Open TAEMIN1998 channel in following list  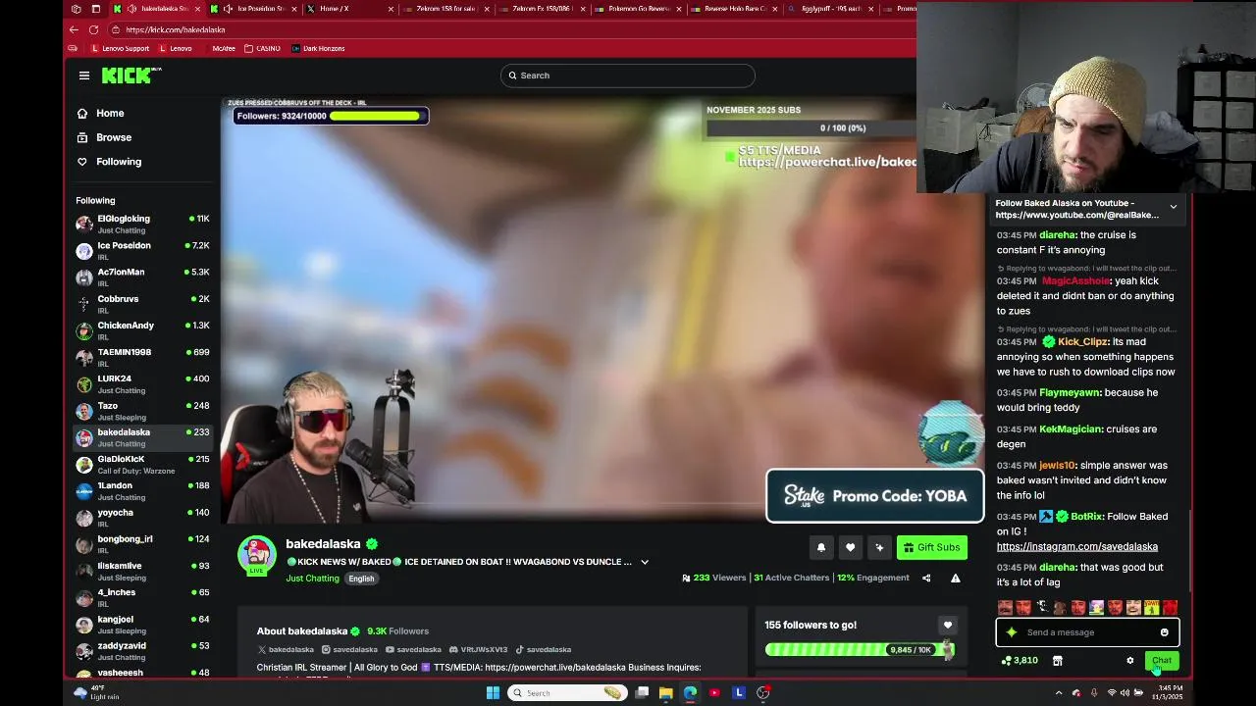143,357
